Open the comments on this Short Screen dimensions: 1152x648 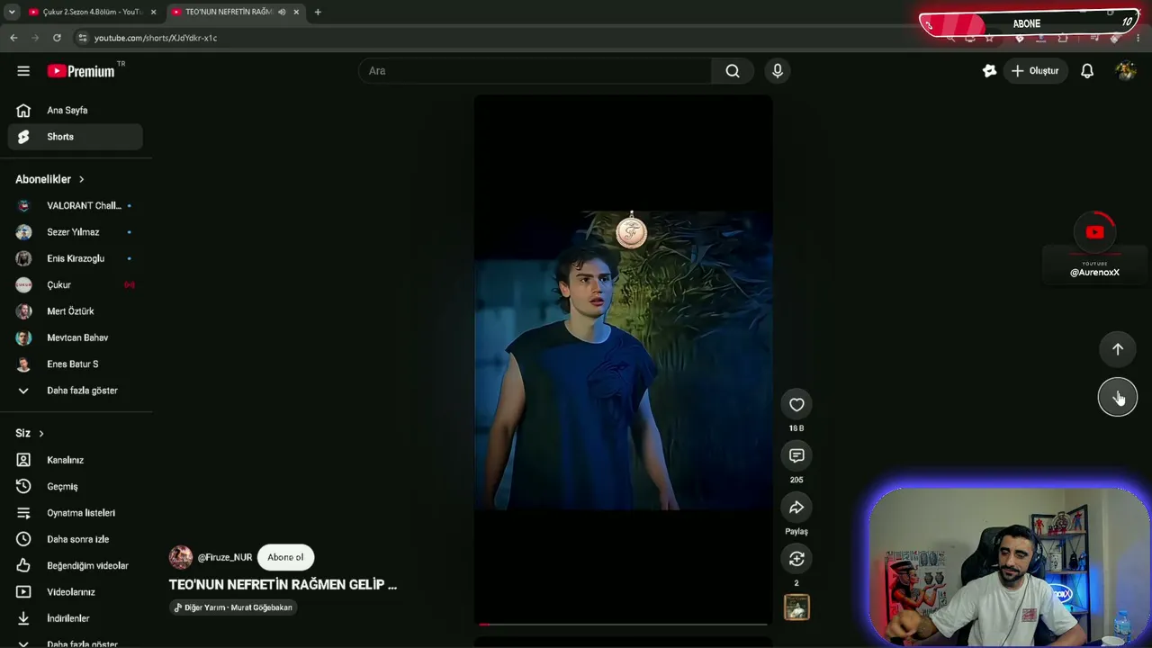click(x=796, y=456)
